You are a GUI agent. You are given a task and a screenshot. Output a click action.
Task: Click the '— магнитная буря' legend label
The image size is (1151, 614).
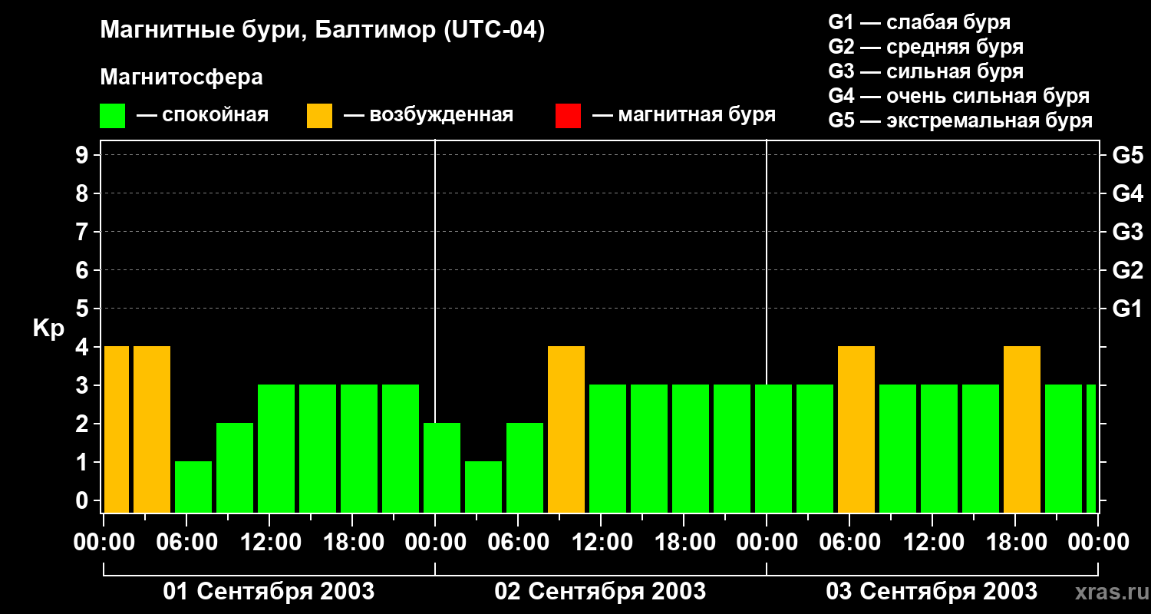pyautogui.click(x=684, y=115)
